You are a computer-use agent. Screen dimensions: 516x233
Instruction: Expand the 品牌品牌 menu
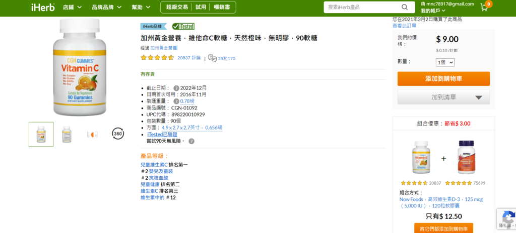pyautogui.click(x=107, y=7)
